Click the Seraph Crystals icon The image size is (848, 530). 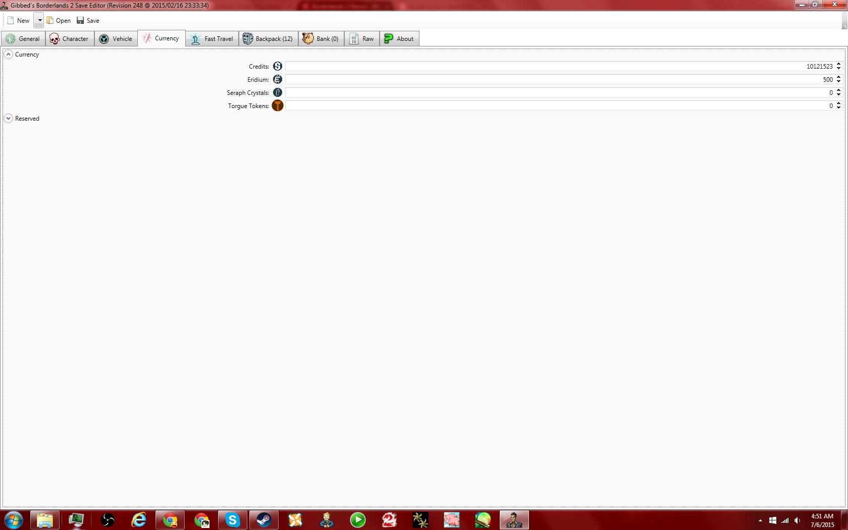[x=278, y=92]
